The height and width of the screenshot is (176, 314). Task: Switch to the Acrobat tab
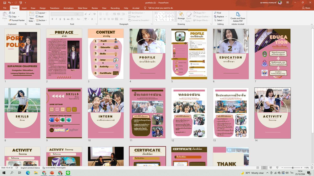136,8
